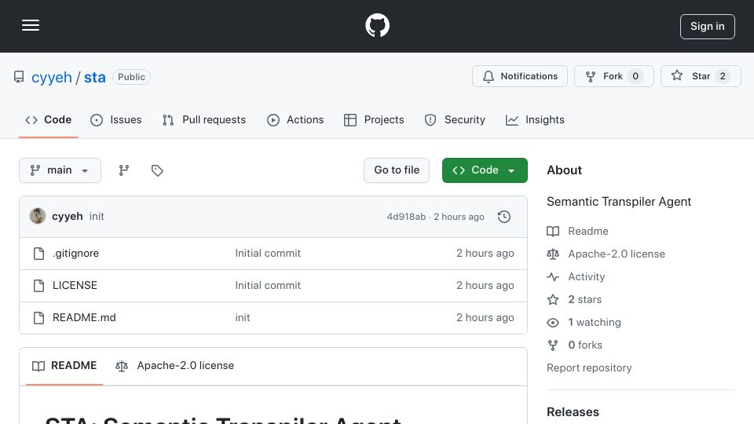The image size is (754, 424).
Task: Click the Report repository link
Action: 589,367
